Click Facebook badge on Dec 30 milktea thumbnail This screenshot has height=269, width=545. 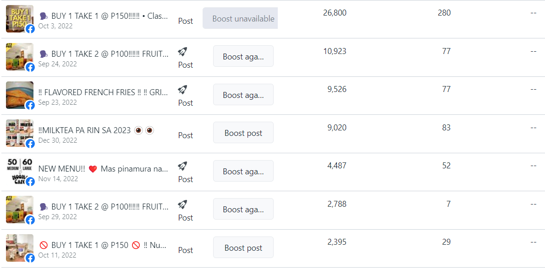[30, 143]
